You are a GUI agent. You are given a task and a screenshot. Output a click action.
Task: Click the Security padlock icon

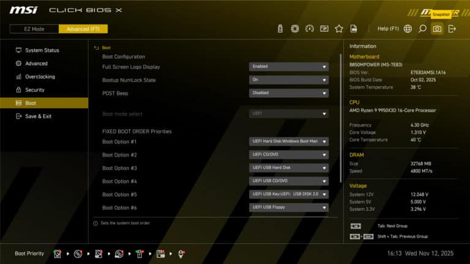[18, 89]
